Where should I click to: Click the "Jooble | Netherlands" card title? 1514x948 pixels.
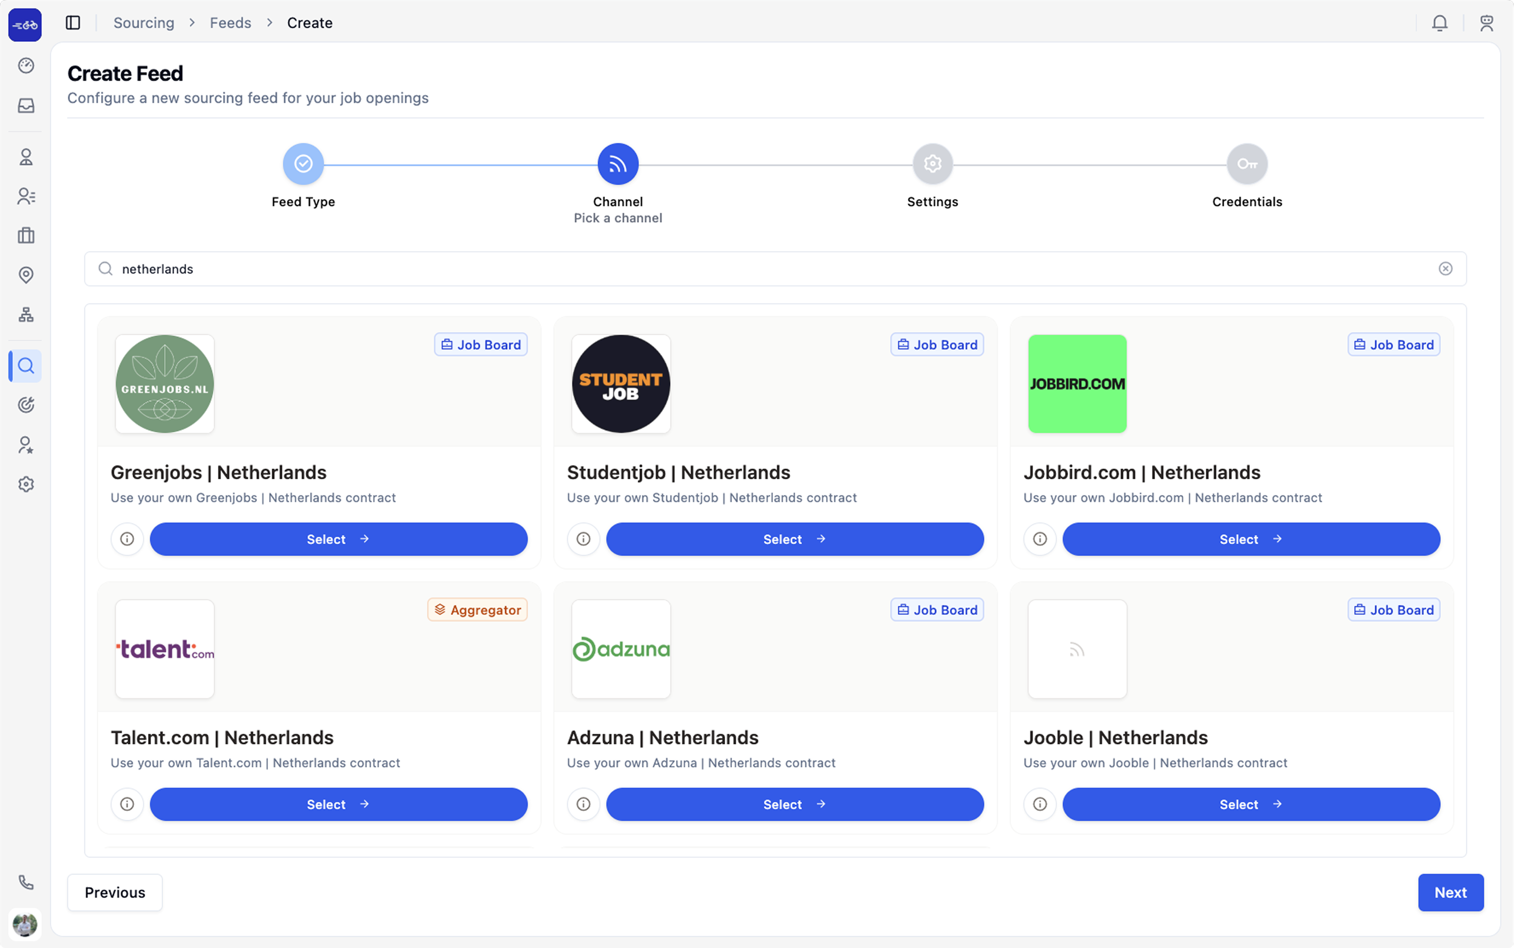(1116, 737)
